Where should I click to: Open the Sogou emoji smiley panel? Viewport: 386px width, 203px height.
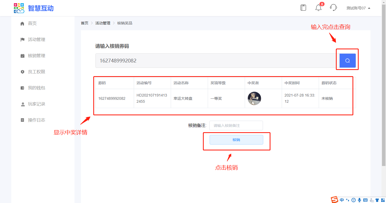pos(354,200)
